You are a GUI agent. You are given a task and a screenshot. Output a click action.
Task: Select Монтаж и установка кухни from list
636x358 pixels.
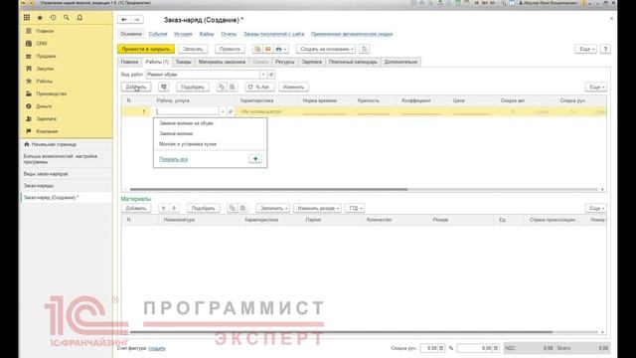click(x=210, y=144)
